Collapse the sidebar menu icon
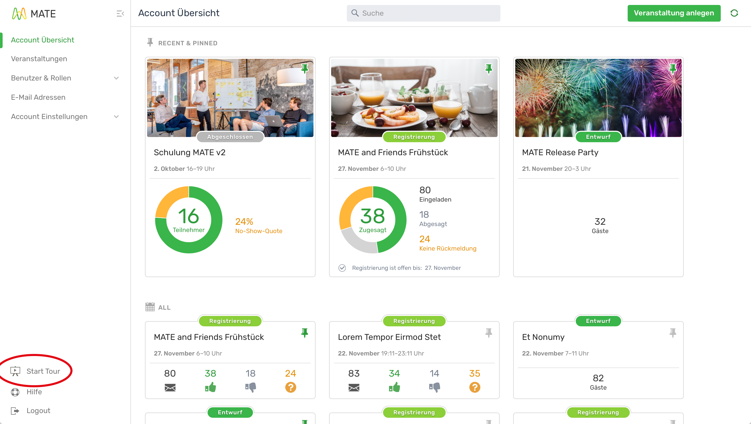 pos(120,13)
